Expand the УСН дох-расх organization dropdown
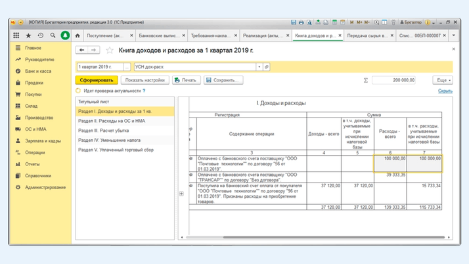 tap(259, 67)
